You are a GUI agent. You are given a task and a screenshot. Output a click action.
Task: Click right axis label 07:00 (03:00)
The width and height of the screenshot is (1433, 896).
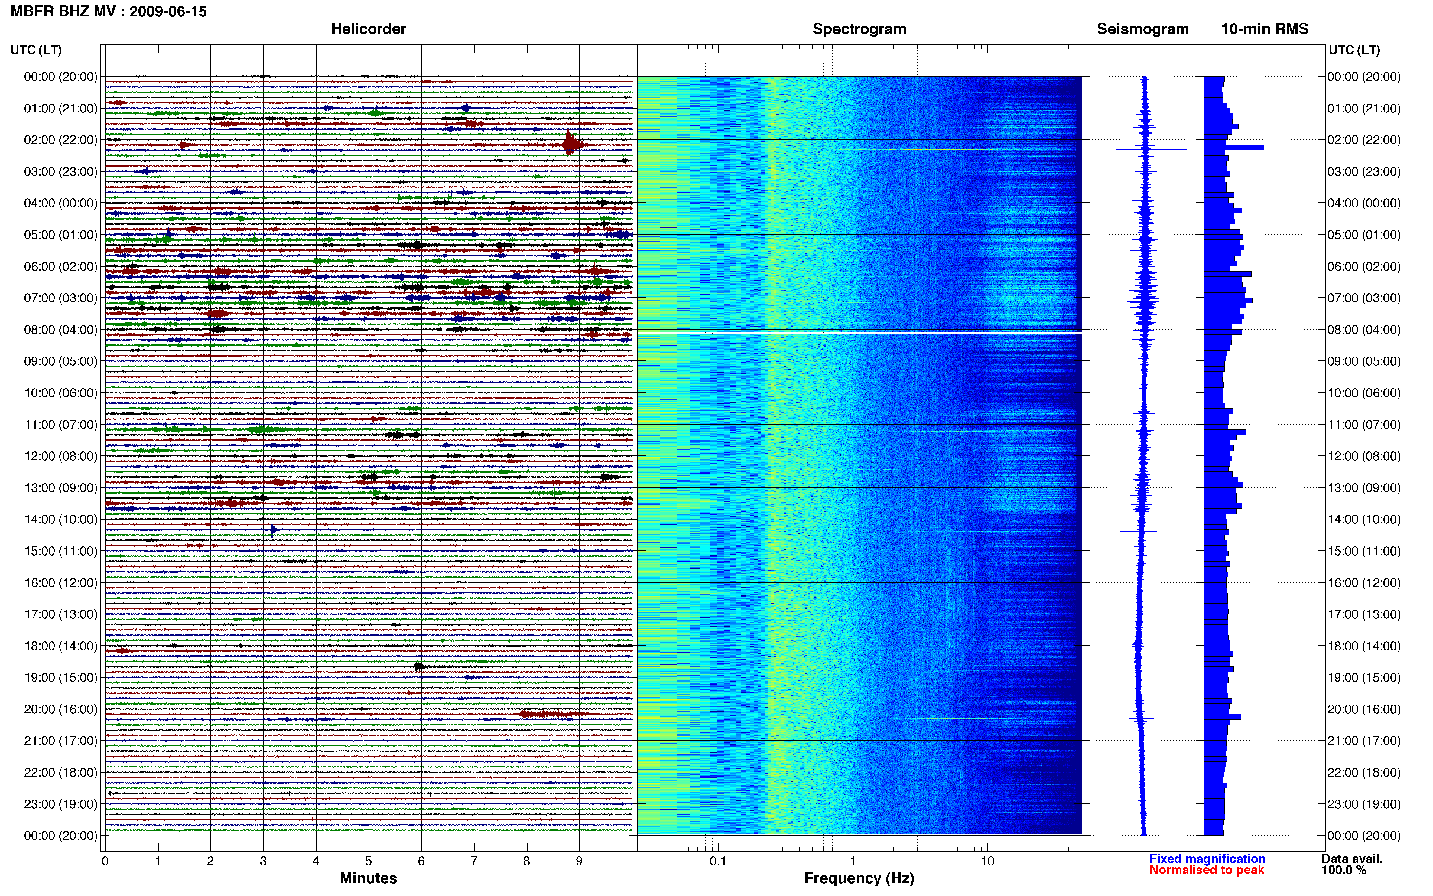pyautogui.click(x=1364, y=298)
